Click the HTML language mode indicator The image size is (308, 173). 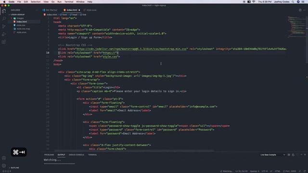[277, 171]
